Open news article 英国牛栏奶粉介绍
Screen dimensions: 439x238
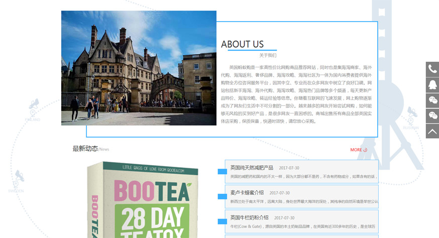coord(249,217)
